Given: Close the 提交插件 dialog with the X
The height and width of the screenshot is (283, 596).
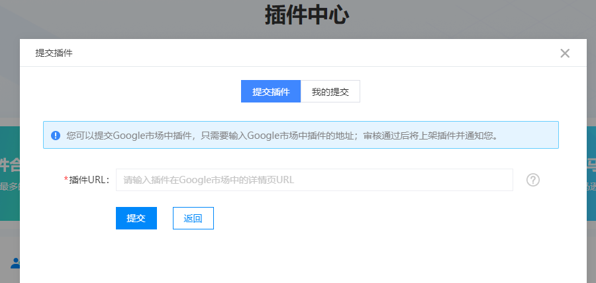Looking at the screenshot, I should pos(565,54).
